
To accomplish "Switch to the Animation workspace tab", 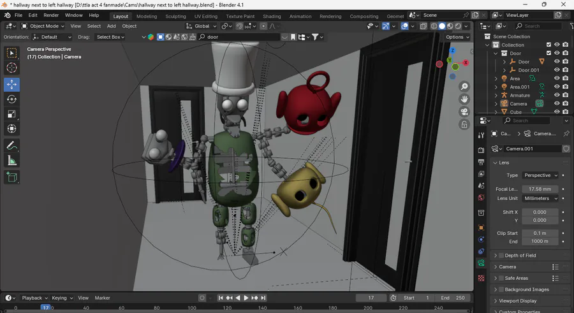I will [300, 16].
